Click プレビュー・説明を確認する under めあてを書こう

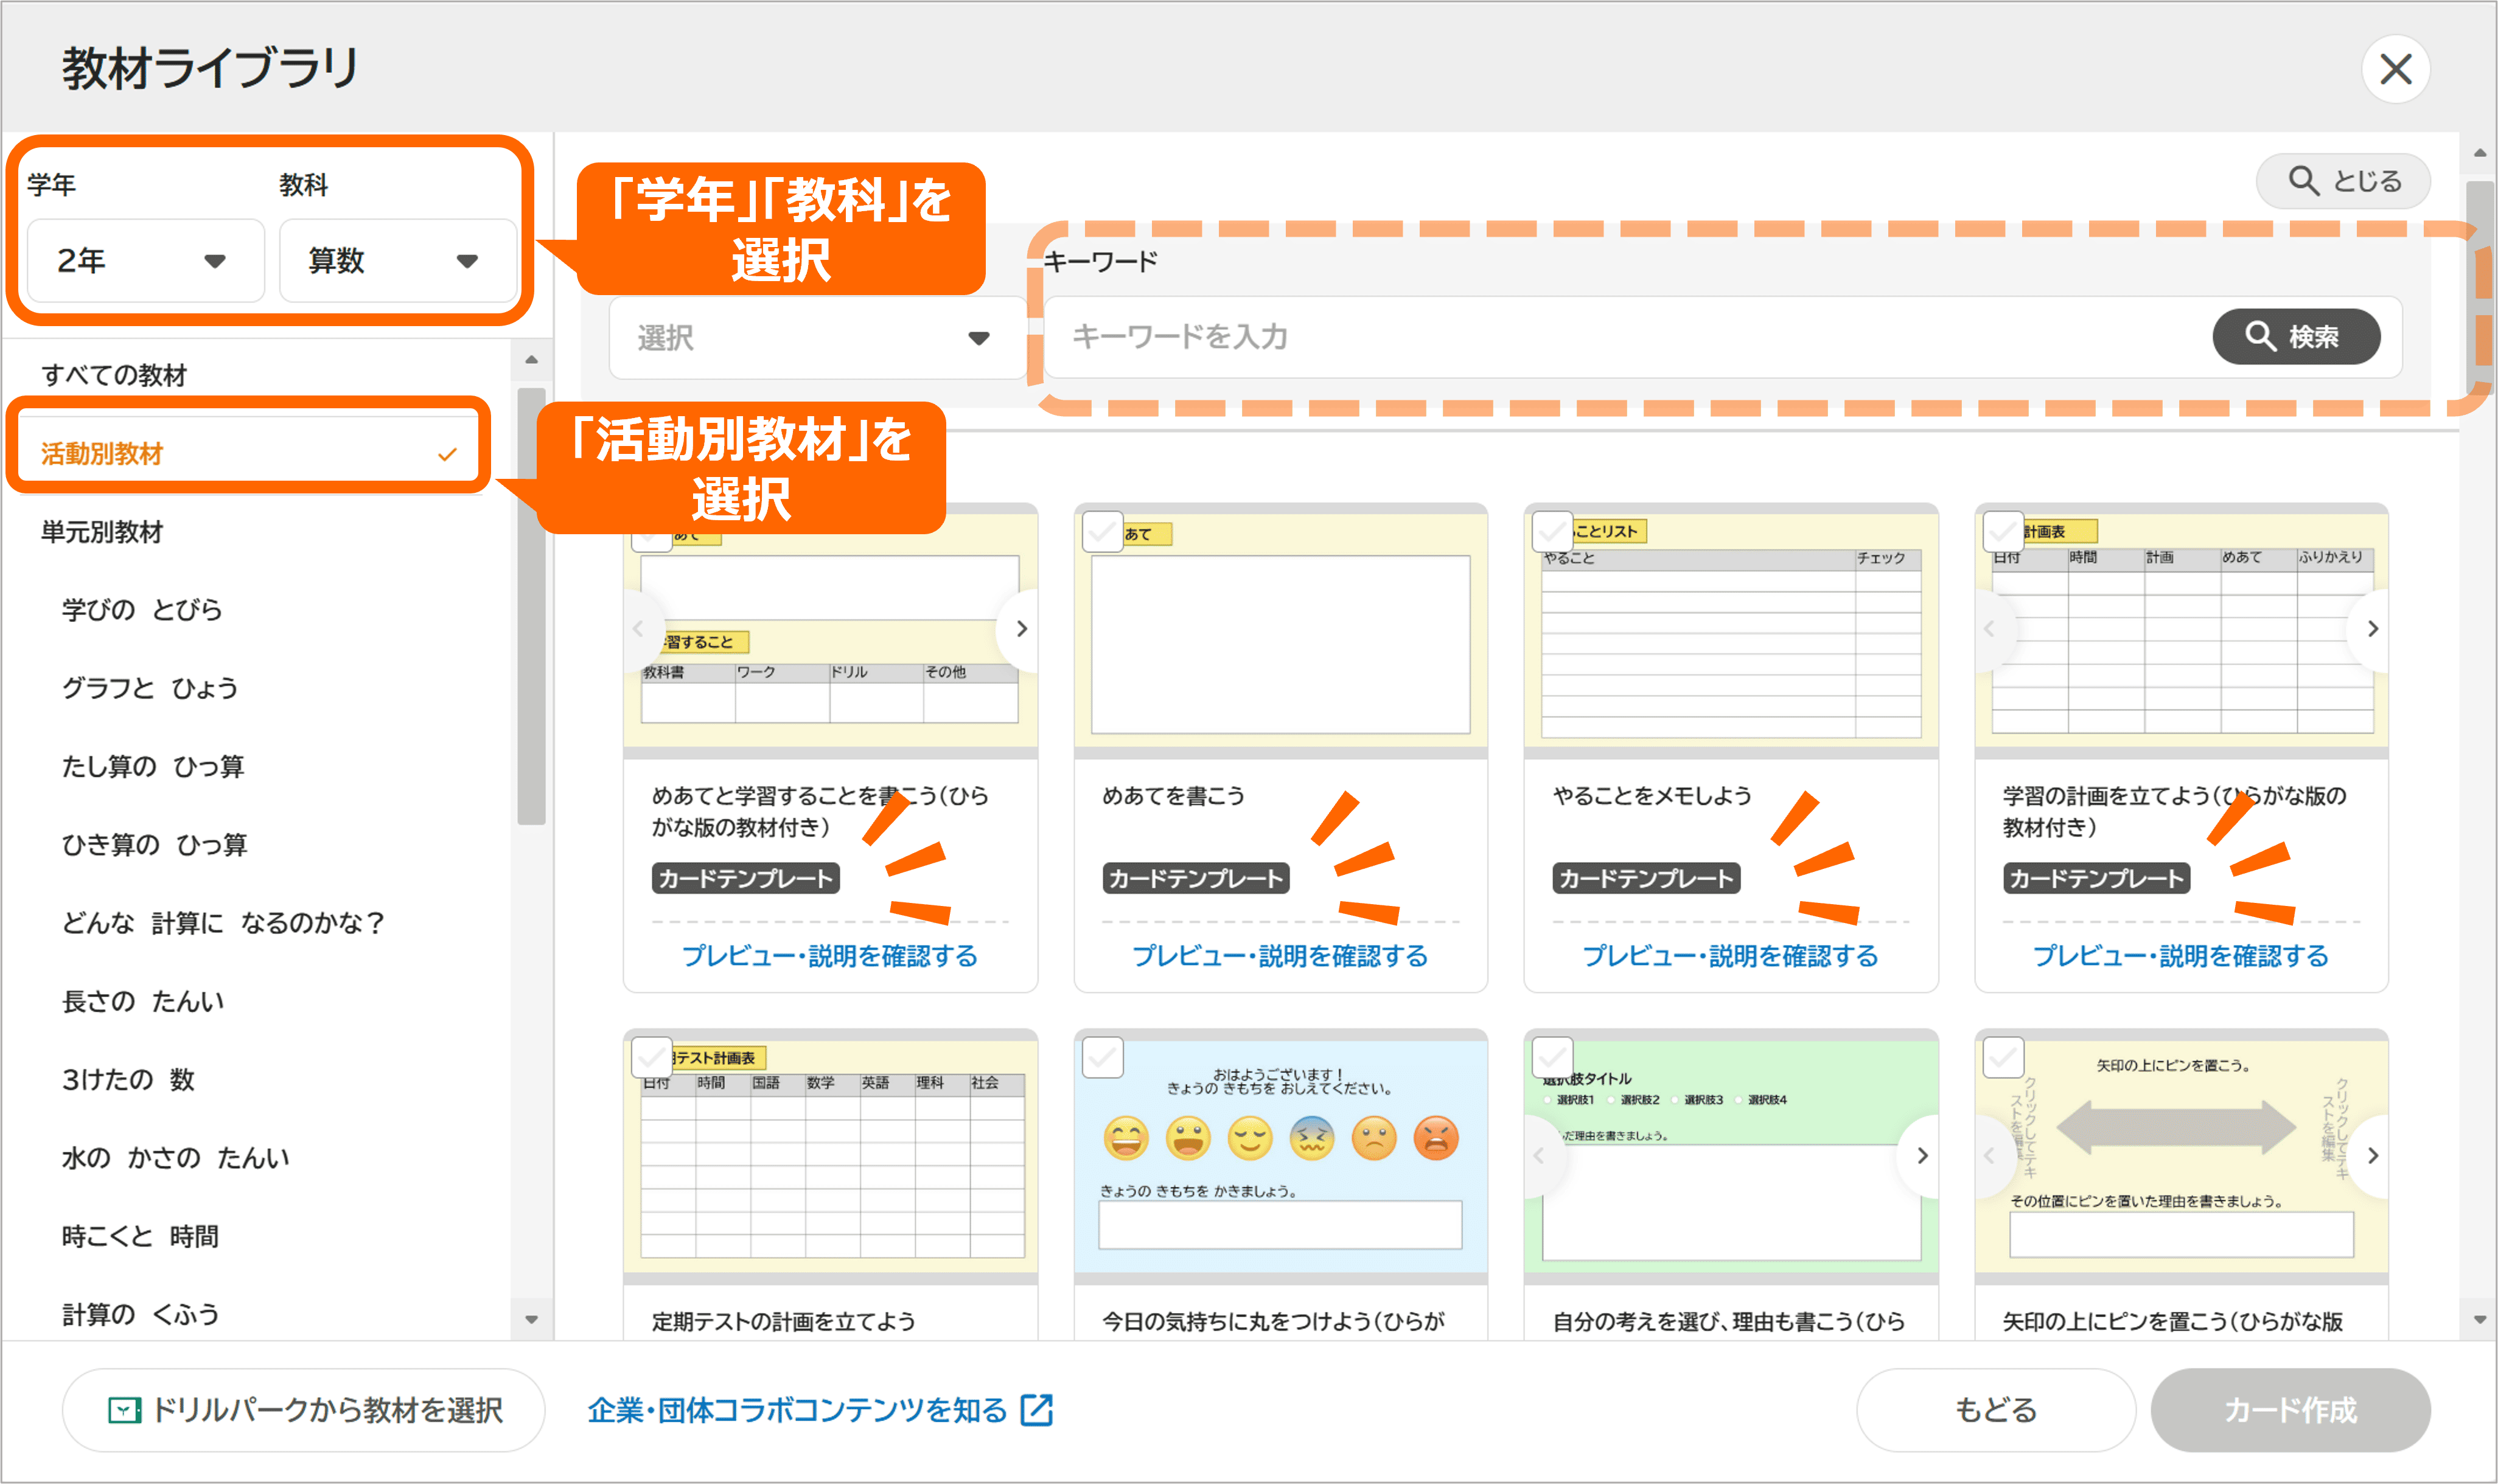[1279, 956]
